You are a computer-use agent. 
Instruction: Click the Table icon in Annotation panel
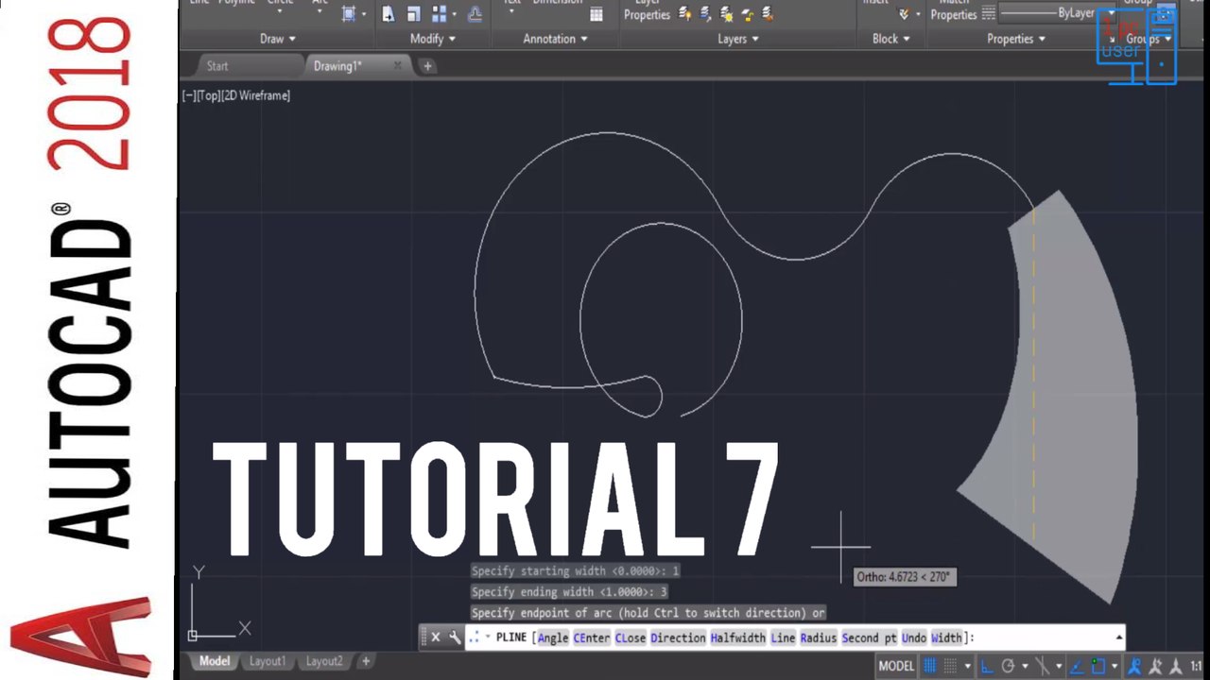(x=596, y=14)
